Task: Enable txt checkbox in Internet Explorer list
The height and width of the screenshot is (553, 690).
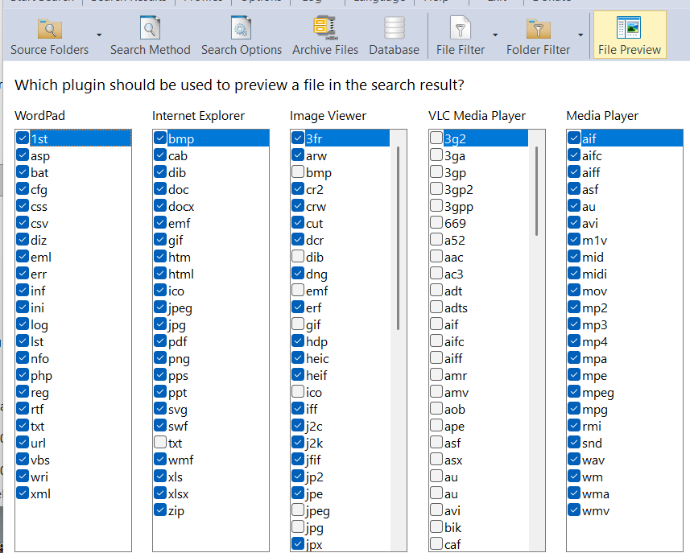Action: [x=160, y=443]
